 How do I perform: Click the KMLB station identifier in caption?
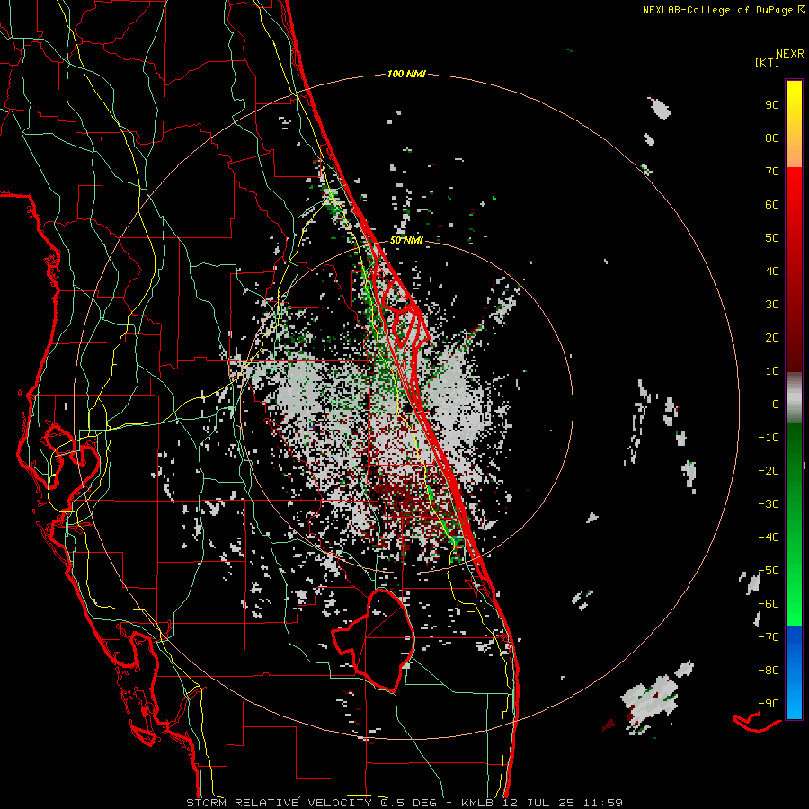(x=476, y=803)
